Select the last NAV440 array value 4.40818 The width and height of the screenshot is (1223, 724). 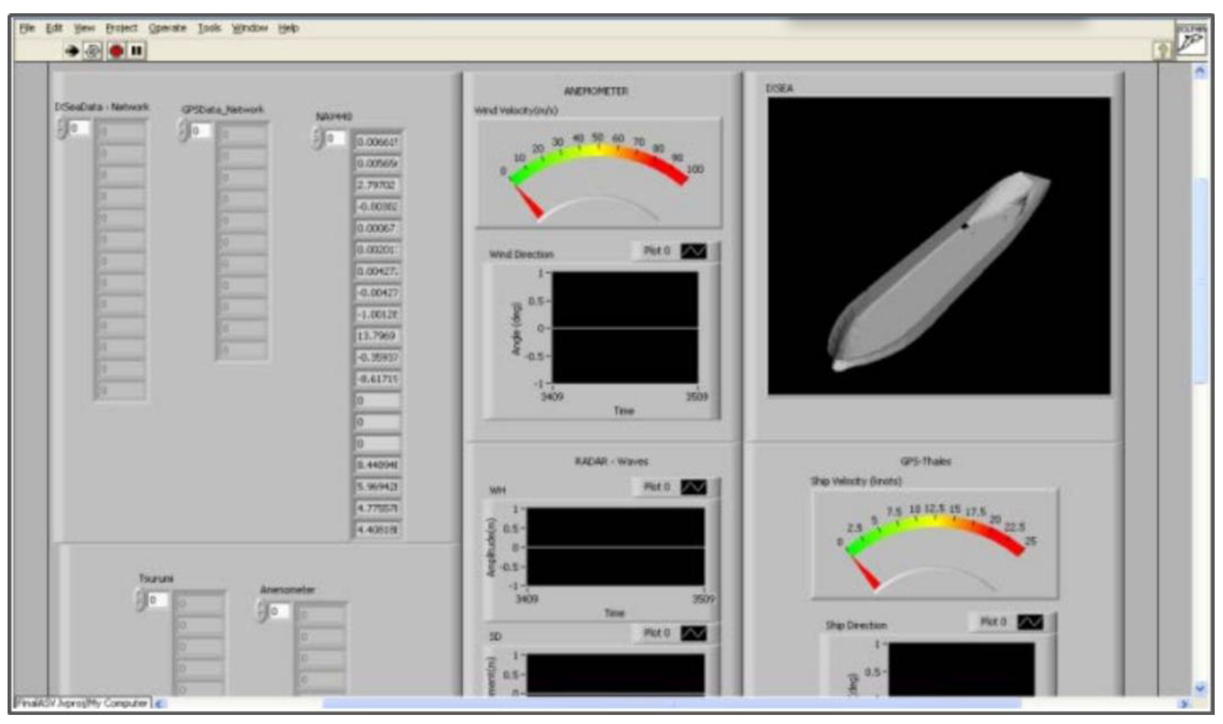click(377, 529)
